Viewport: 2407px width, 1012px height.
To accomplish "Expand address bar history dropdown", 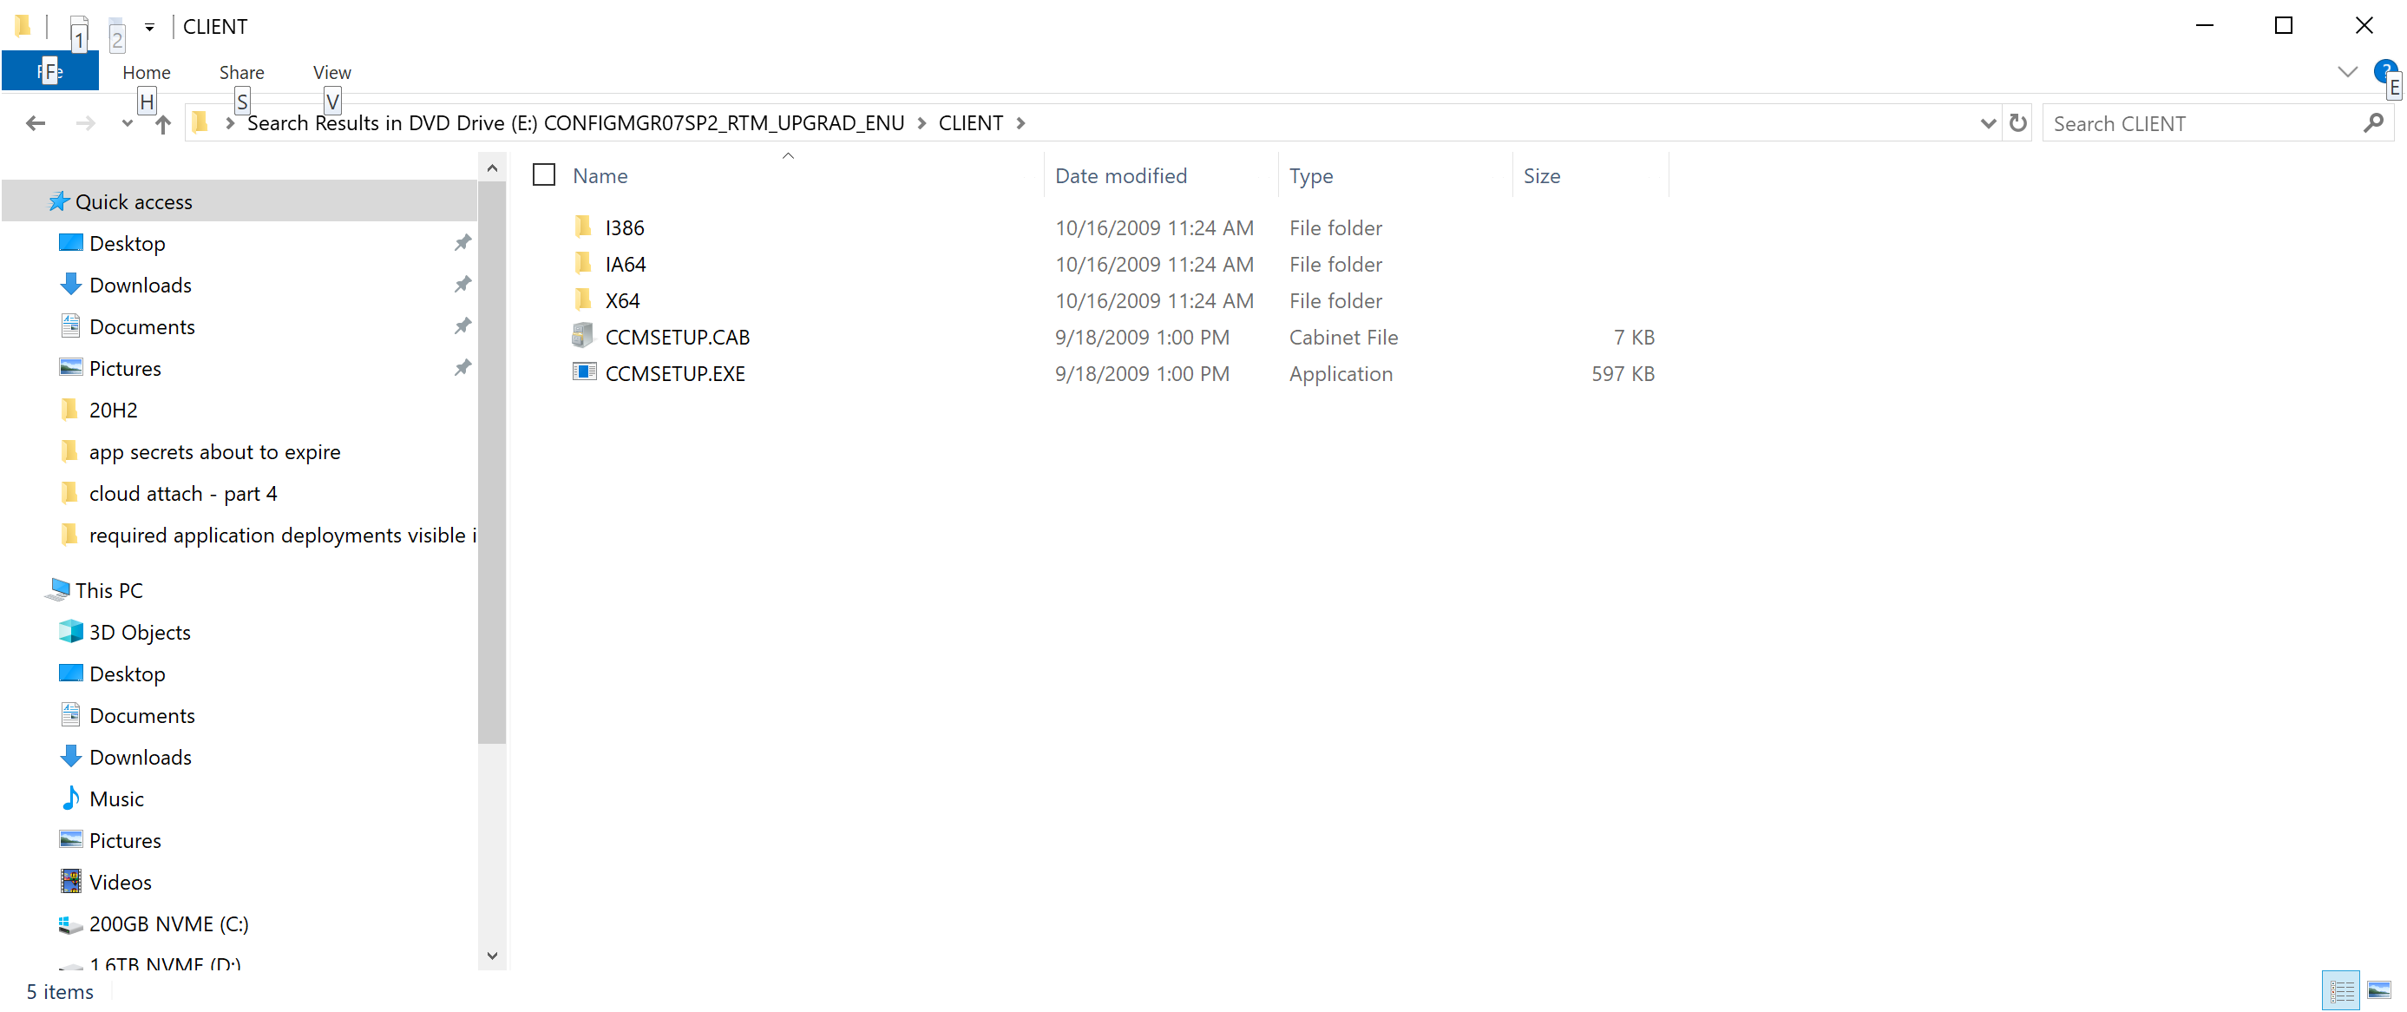I will 1987,123.
